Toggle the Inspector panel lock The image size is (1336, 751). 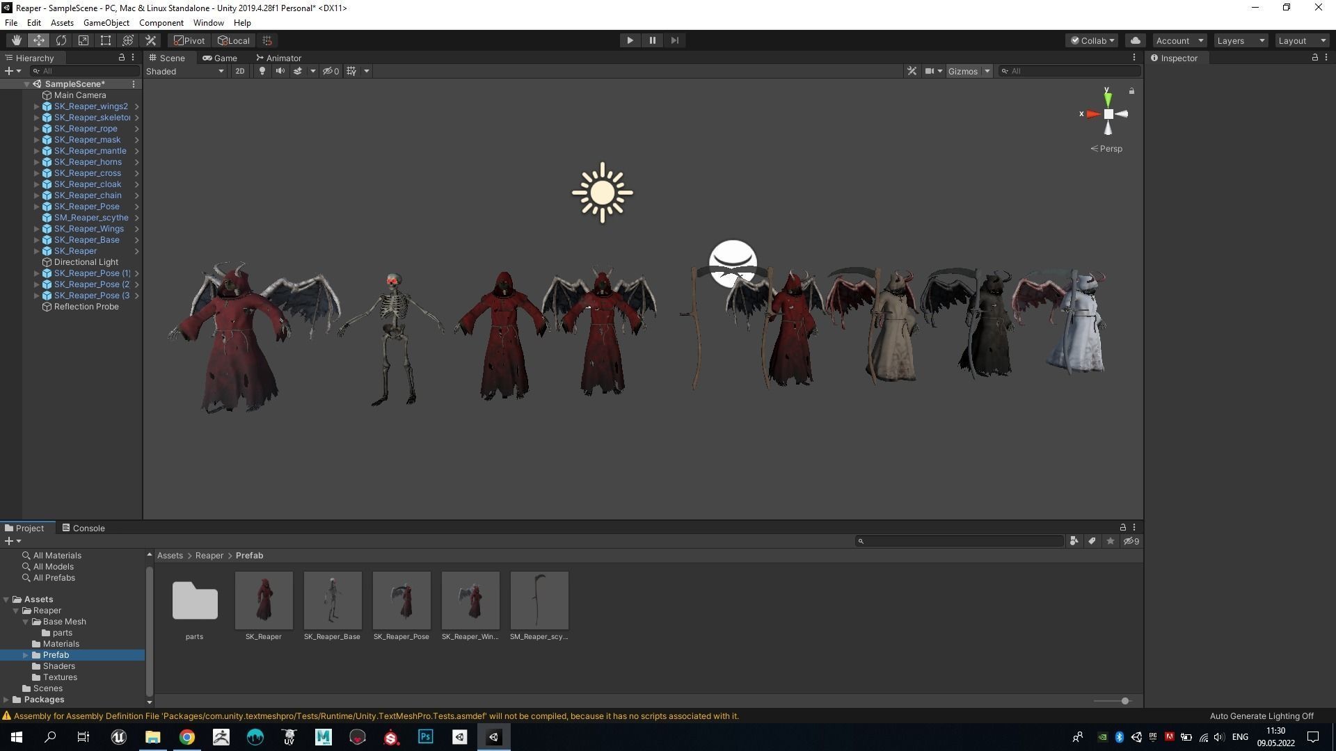coord(1314,58)
